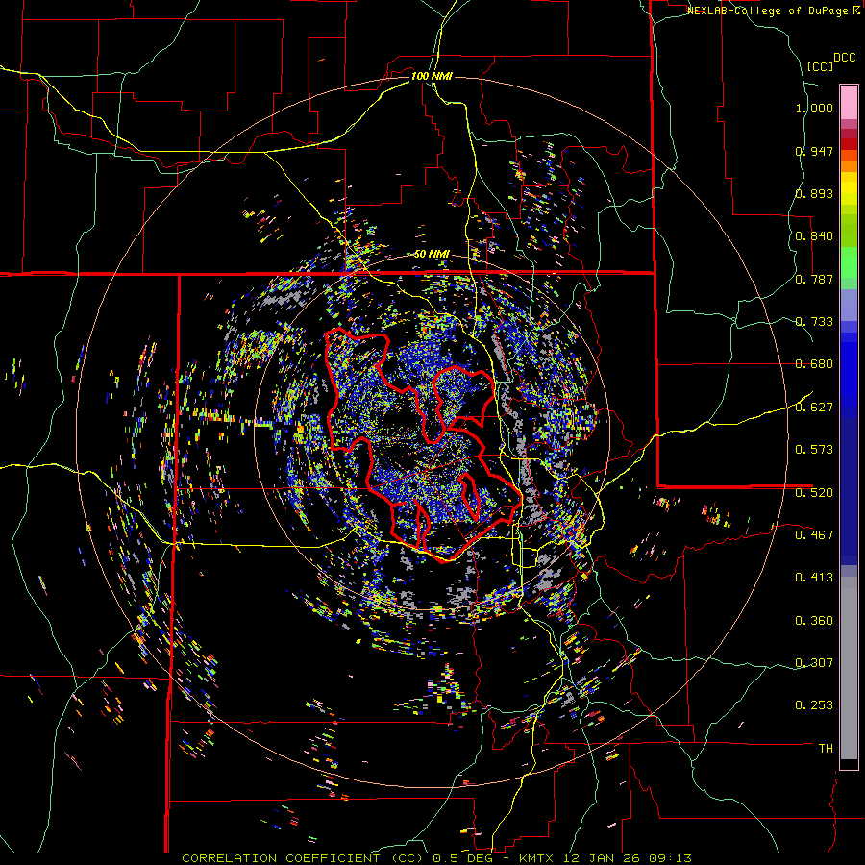Select the 0.680 scale value
Viewport: 865px width, 865px height.
click(814, 364)
